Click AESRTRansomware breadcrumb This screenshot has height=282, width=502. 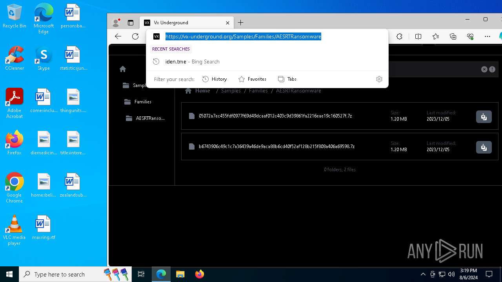pos(298,91)
